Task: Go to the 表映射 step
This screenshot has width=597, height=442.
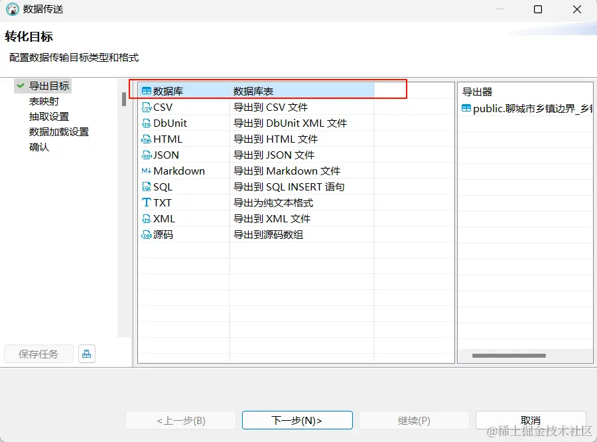Action: pos(44,102)
